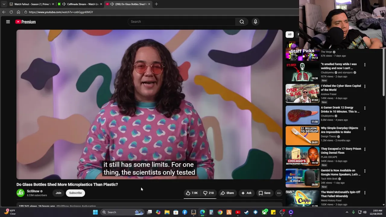This screenshot has width=386, height=217.
Task: Open Facebook from taskbar
Action: point(185,212)
